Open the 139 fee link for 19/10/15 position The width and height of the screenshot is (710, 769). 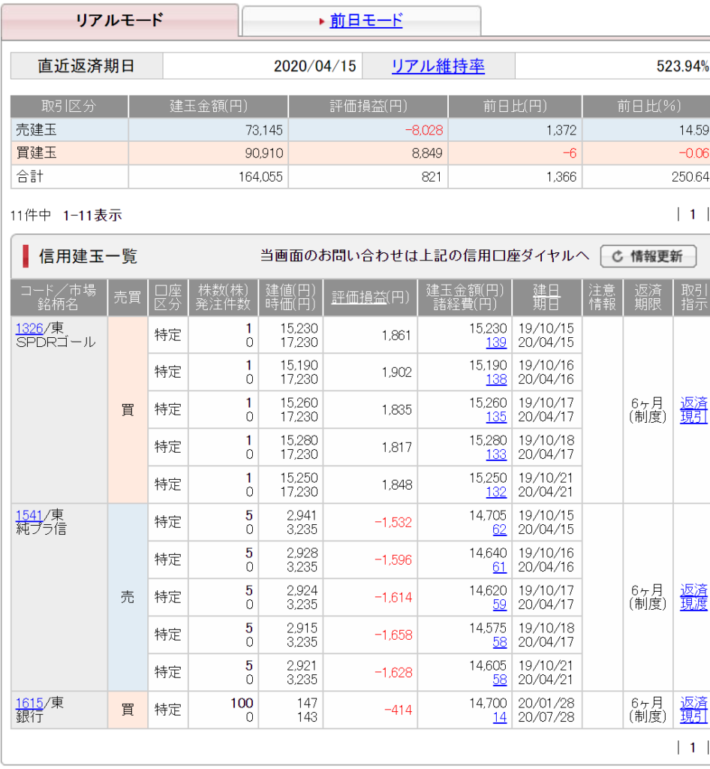point(496,342)
